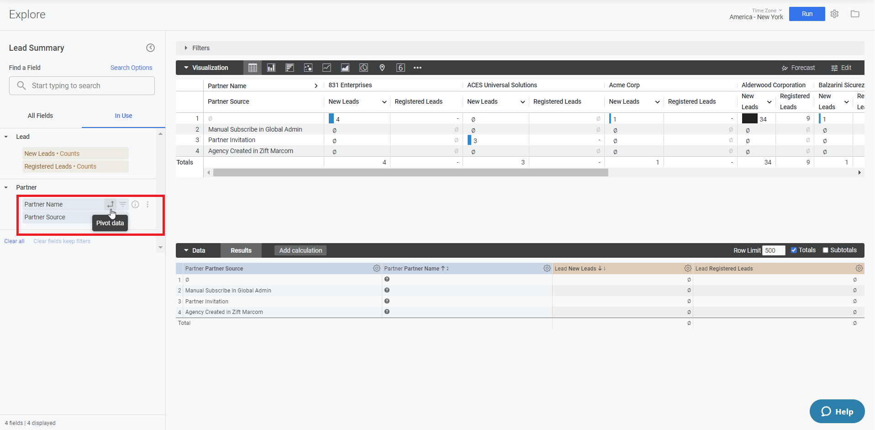This screenshot has height=430, width=875.
Task: Enable the Subtotals checkbox
Action: (x=825, y=250)
